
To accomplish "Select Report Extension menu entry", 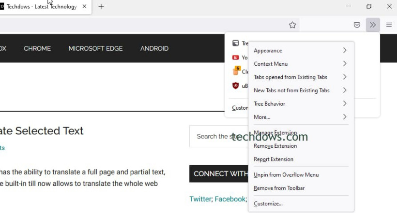I will click(x=301, y=159).
